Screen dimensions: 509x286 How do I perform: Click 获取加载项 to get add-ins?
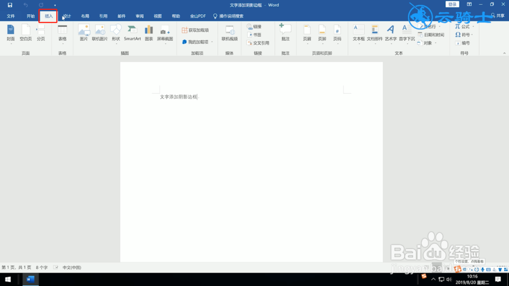(195, 30)
